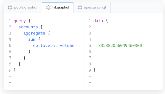Click closing brace on query line 9
The image size is (165, 94).
point(15,70)
